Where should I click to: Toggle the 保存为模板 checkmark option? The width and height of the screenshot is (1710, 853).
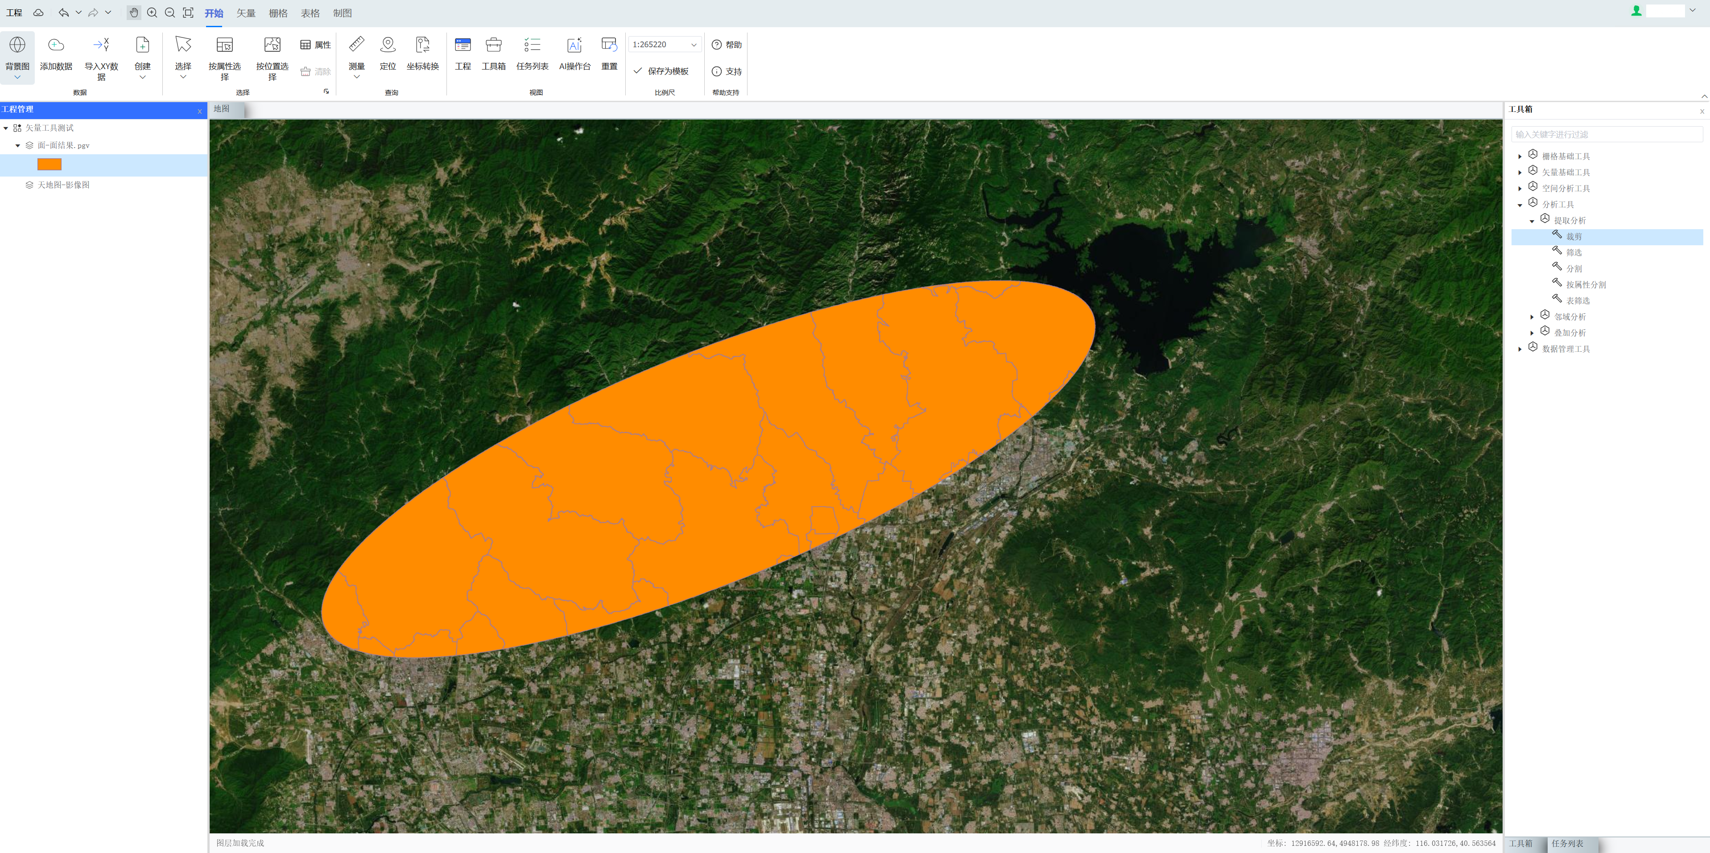(661, 71)
